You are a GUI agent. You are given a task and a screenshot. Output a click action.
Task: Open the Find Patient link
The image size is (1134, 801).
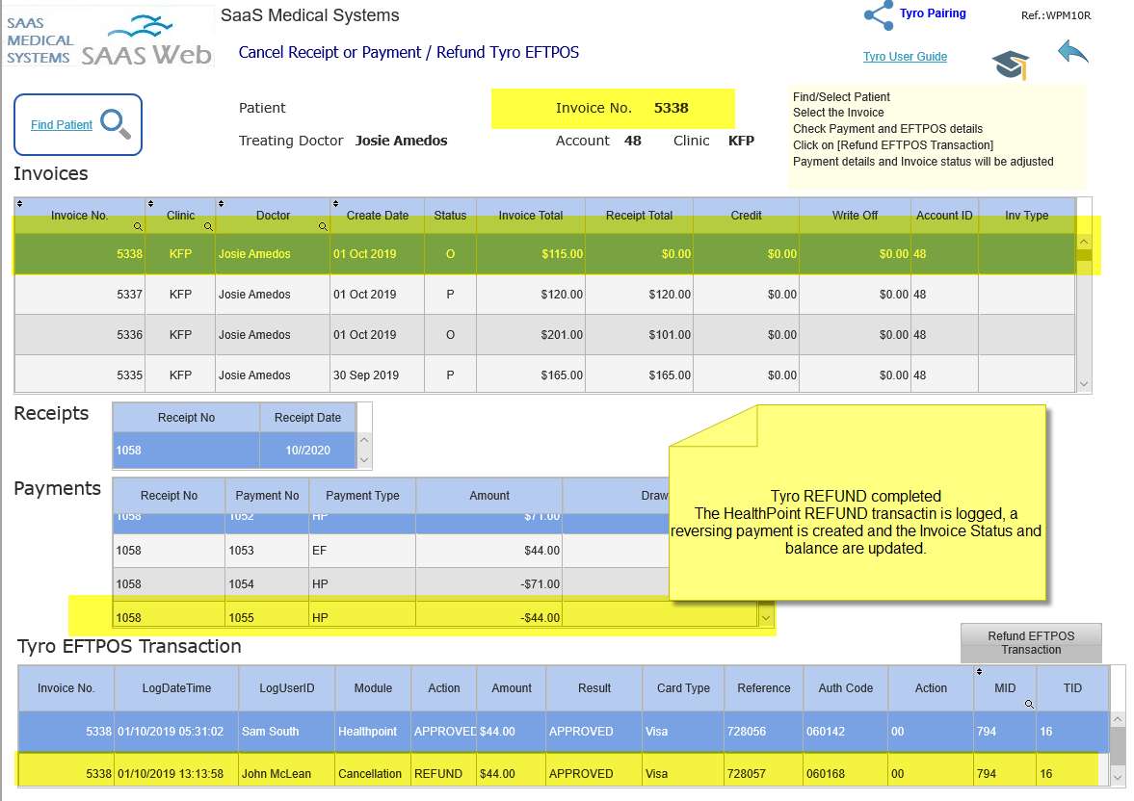(62, 125)
